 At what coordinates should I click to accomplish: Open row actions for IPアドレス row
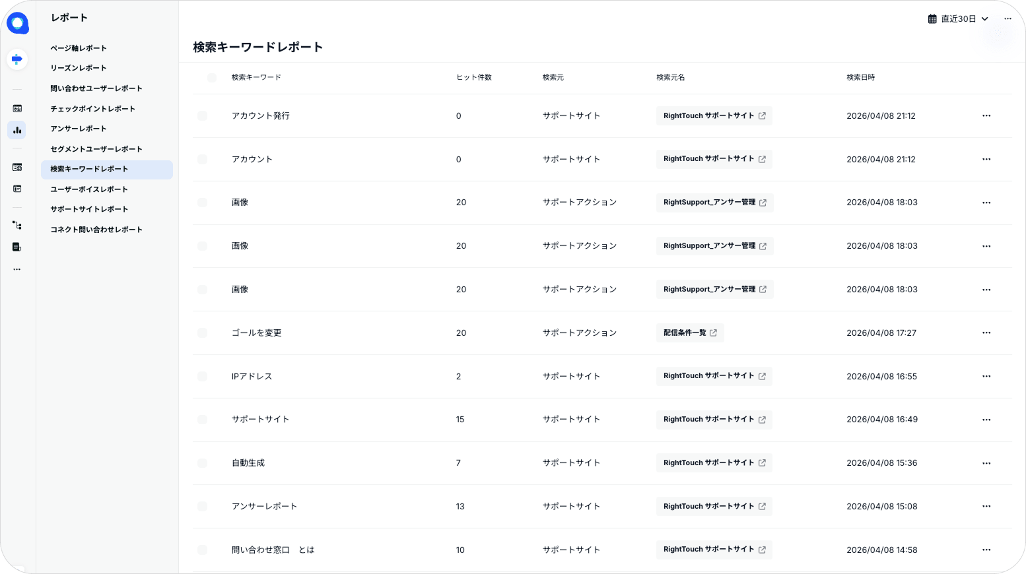tap(986, 376)
